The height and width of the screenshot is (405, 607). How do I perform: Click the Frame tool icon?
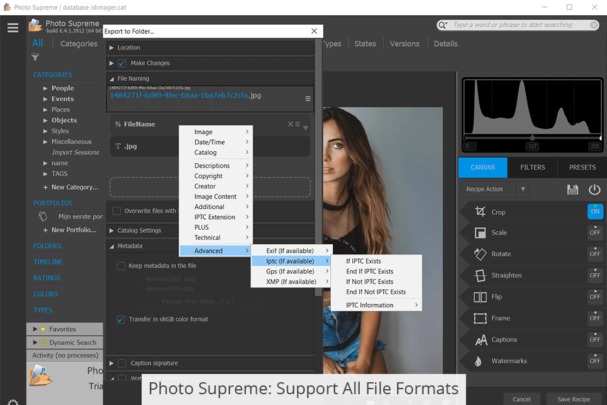click(x=480, y=318)
